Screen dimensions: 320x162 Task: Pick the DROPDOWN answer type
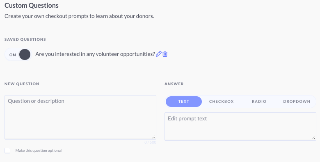click(297, 102)
